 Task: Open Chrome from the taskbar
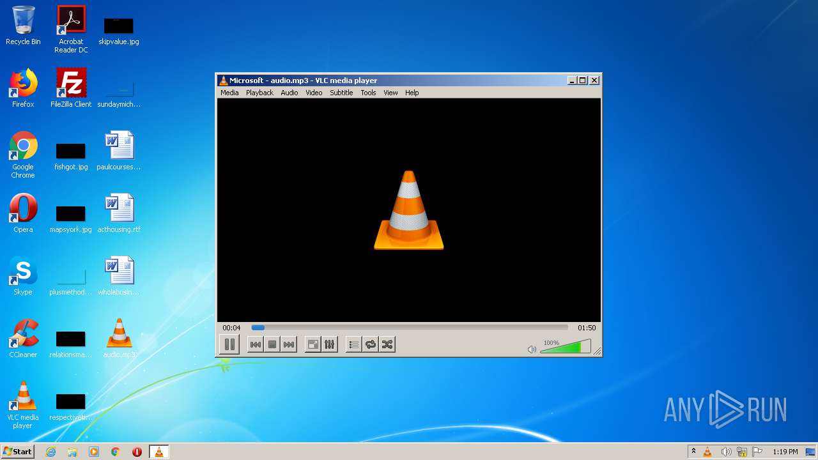(x=116, y=452)
